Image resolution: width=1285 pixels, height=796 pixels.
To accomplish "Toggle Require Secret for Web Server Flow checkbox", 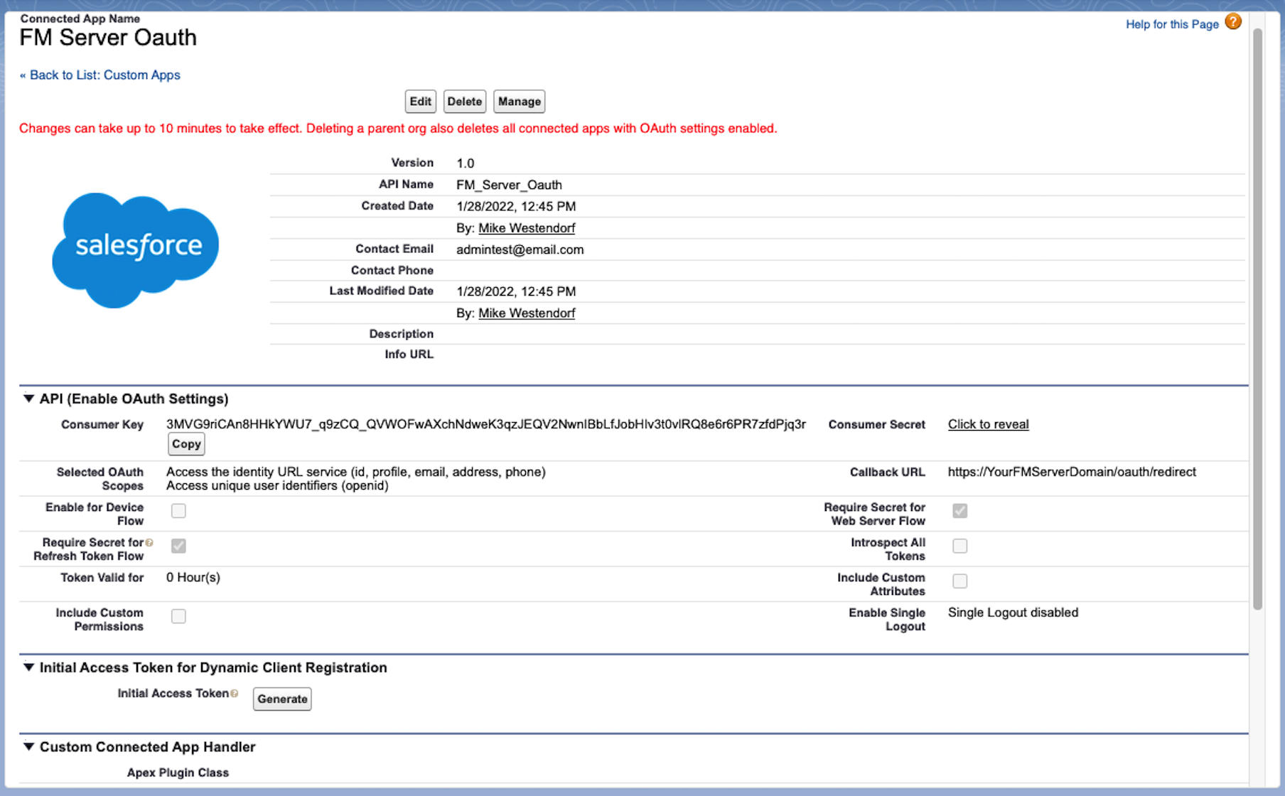I will pos(959,511).
